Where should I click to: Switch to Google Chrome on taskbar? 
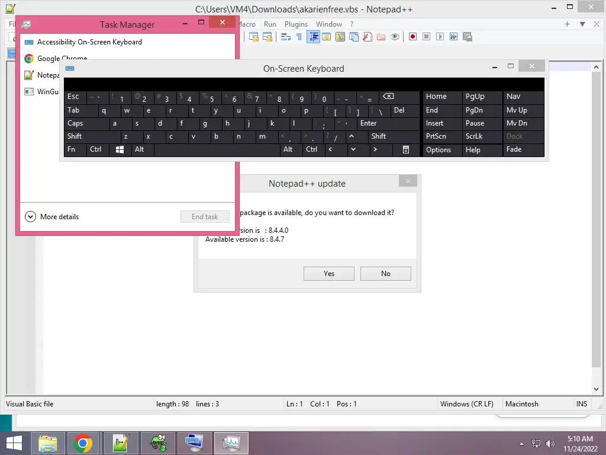coord(83,443)
